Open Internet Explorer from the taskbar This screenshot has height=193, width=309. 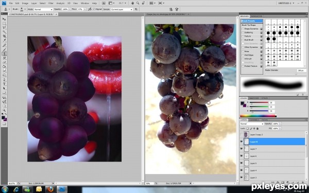click(16, 189)
